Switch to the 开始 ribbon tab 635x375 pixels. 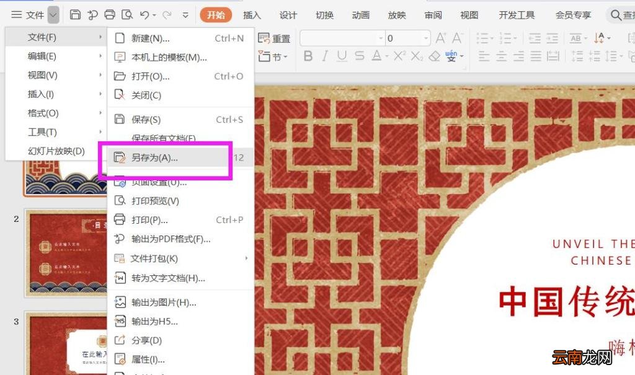click(216, 15)
